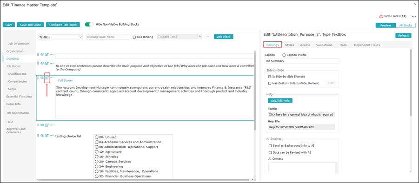The width and height of the screenshot is (419, 183).
Task: Click drag handle of the empty block above testing choice list
Action: click(38, 125)
